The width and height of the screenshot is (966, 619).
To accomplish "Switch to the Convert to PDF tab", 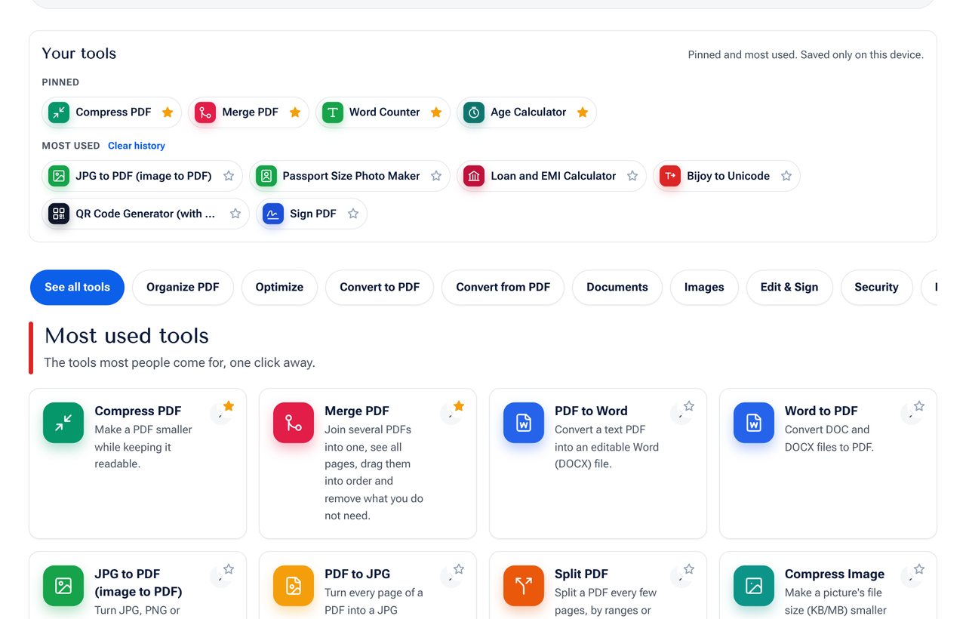I will (x=380, y=288).
